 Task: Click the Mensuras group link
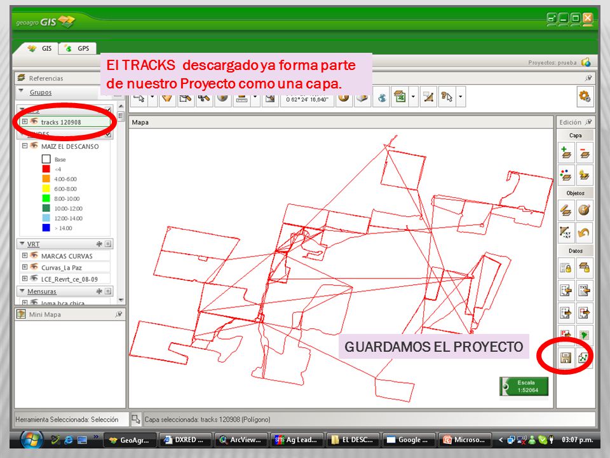pos(42,291)
